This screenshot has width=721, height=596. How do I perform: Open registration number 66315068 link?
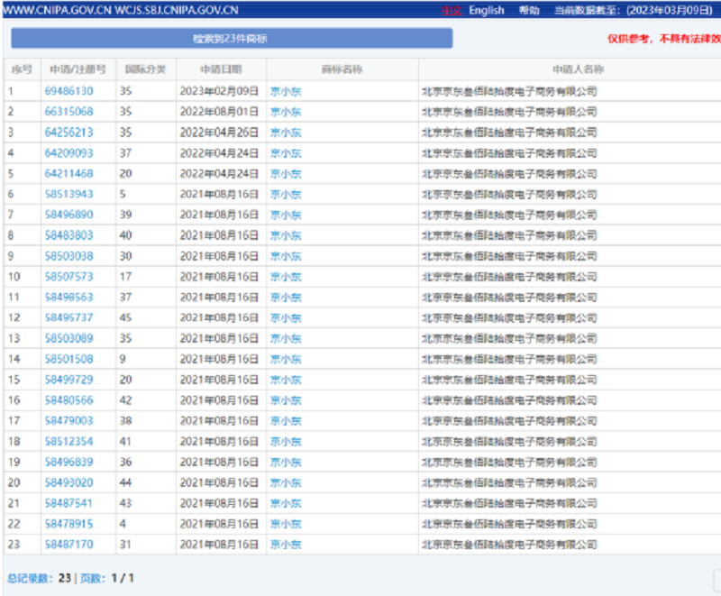coord(69,112)
